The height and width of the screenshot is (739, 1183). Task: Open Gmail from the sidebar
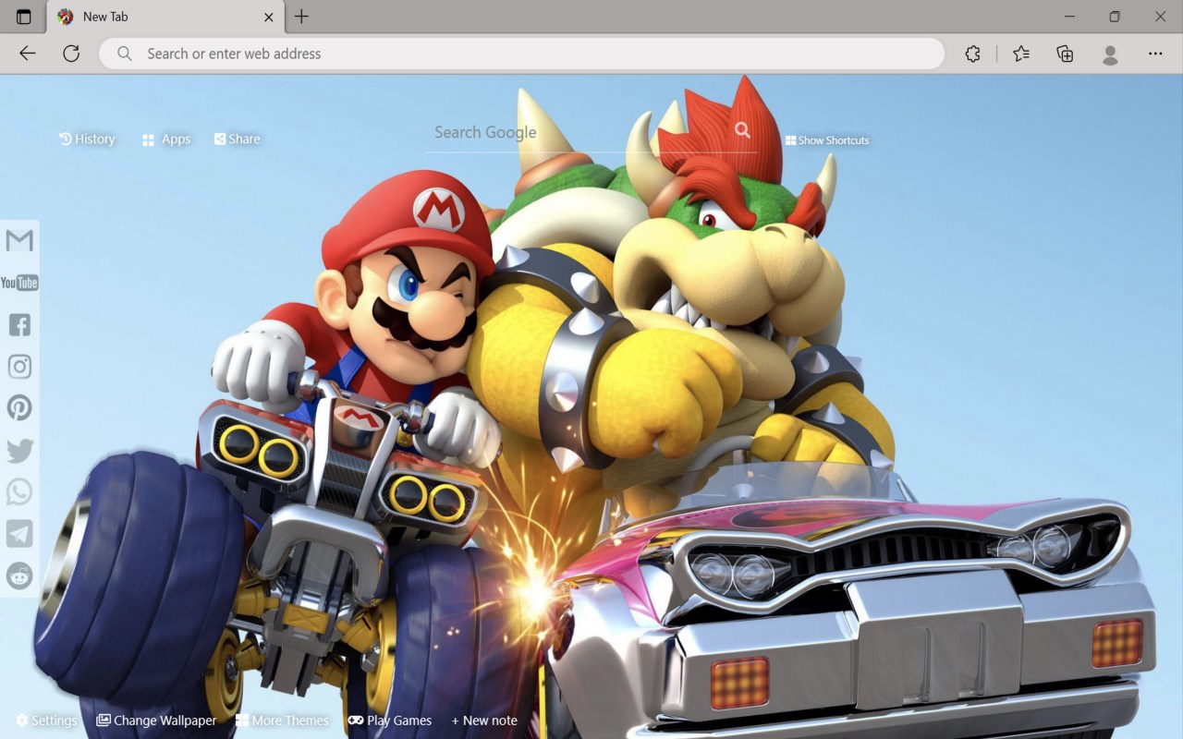tap(19, 241)
